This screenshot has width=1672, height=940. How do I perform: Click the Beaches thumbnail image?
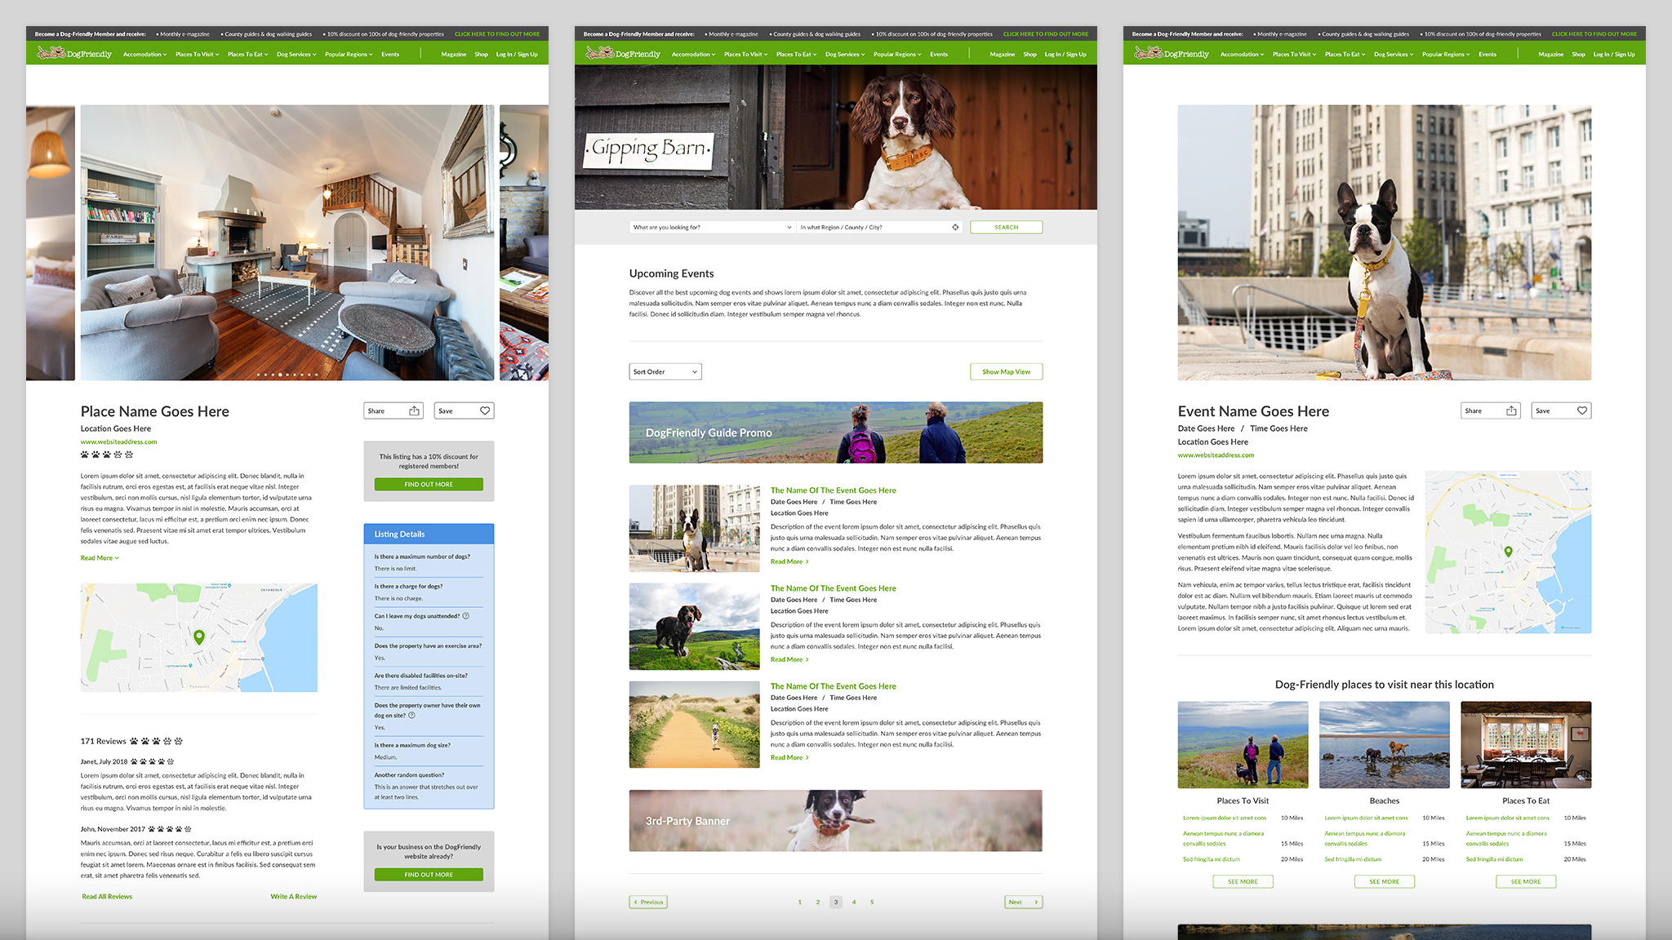[x=1384, y=745]
